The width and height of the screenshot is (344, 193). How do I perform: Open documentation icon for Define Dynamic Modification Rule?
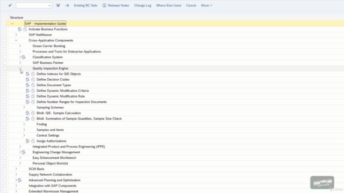(27, 96)
